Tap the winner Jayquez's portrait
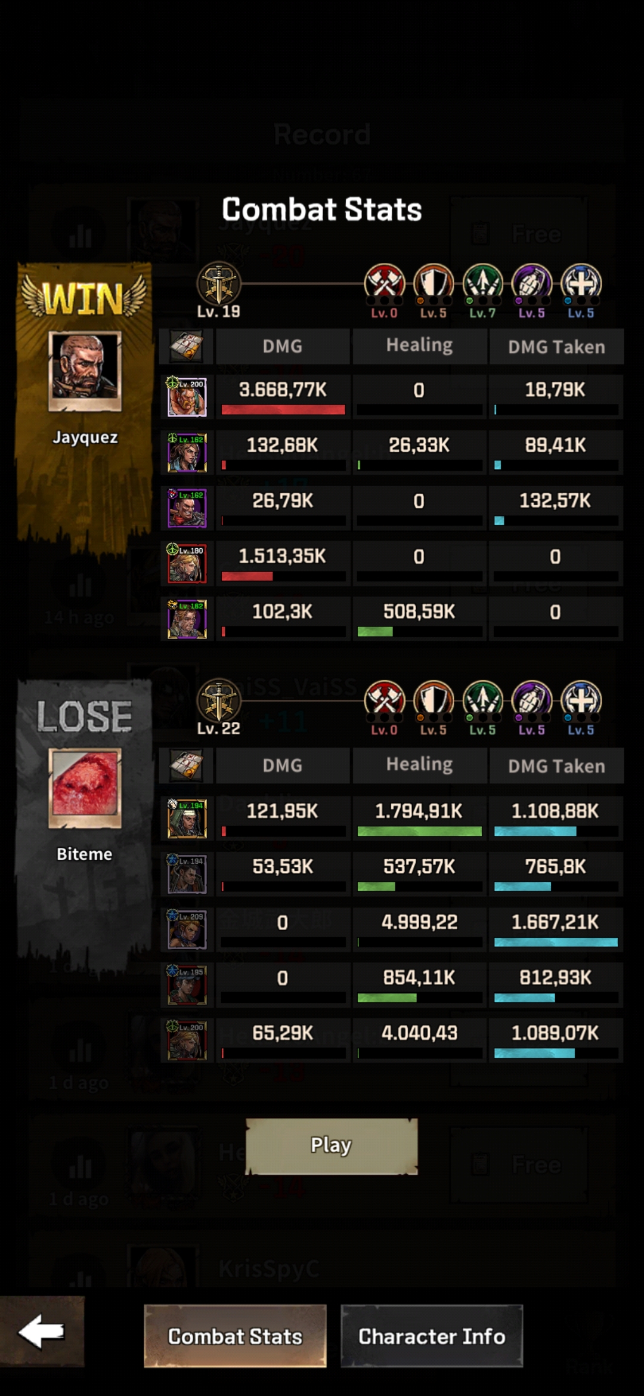This screenshot has height=1396, width=644. [85, 371]
